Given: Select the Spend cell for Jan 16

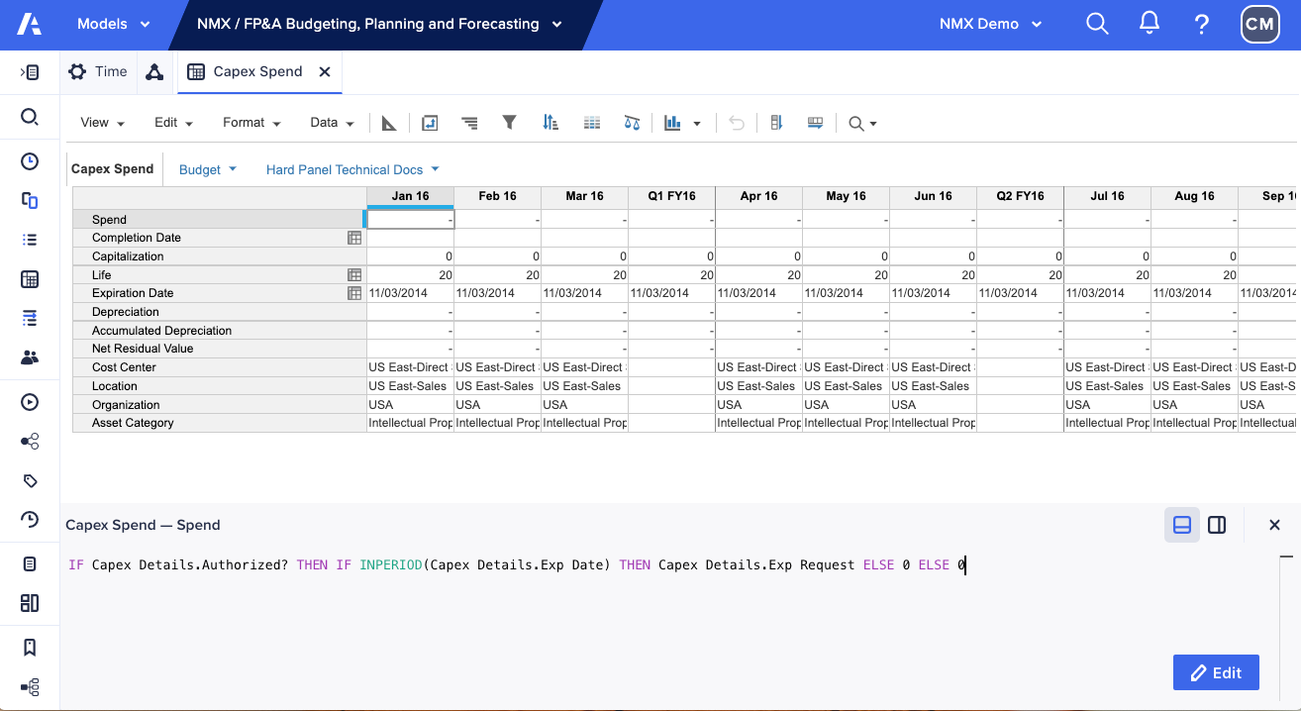Looking at the screenshot, I should (410, 220).
